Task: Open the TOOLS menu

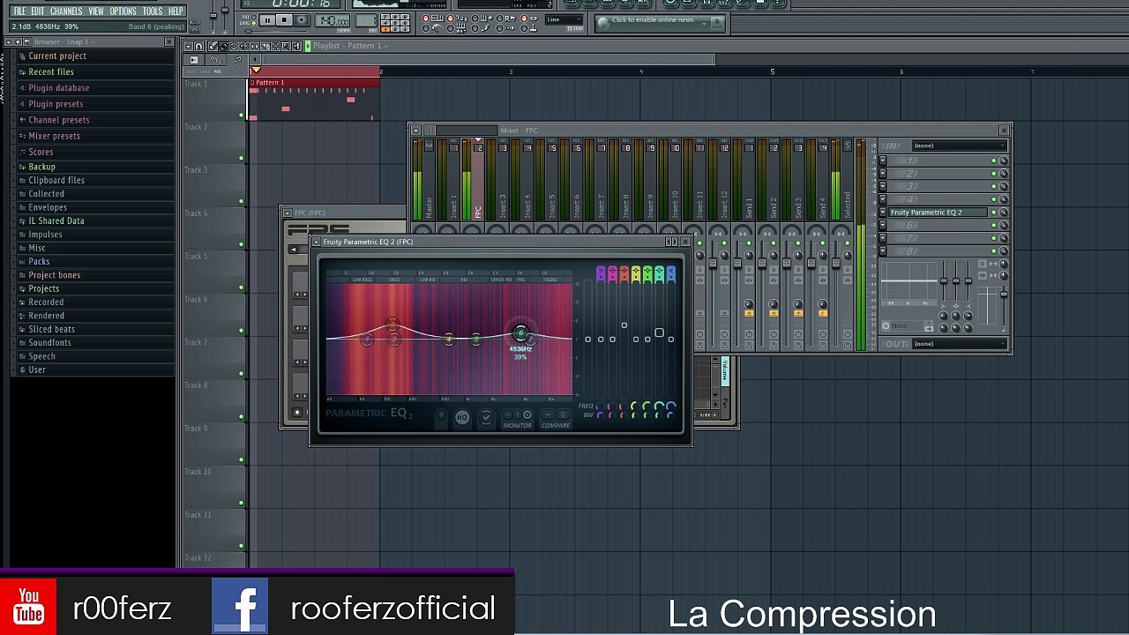Action: pos(153,11)
